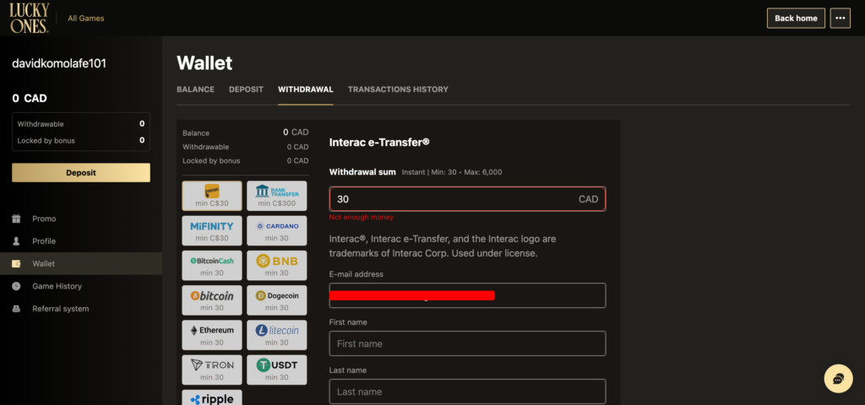Image resolution: width=865 pixels, height=405 pixels.
Task: Pick bitcoin as withdrawal method
Action: (x=212, y=300)
